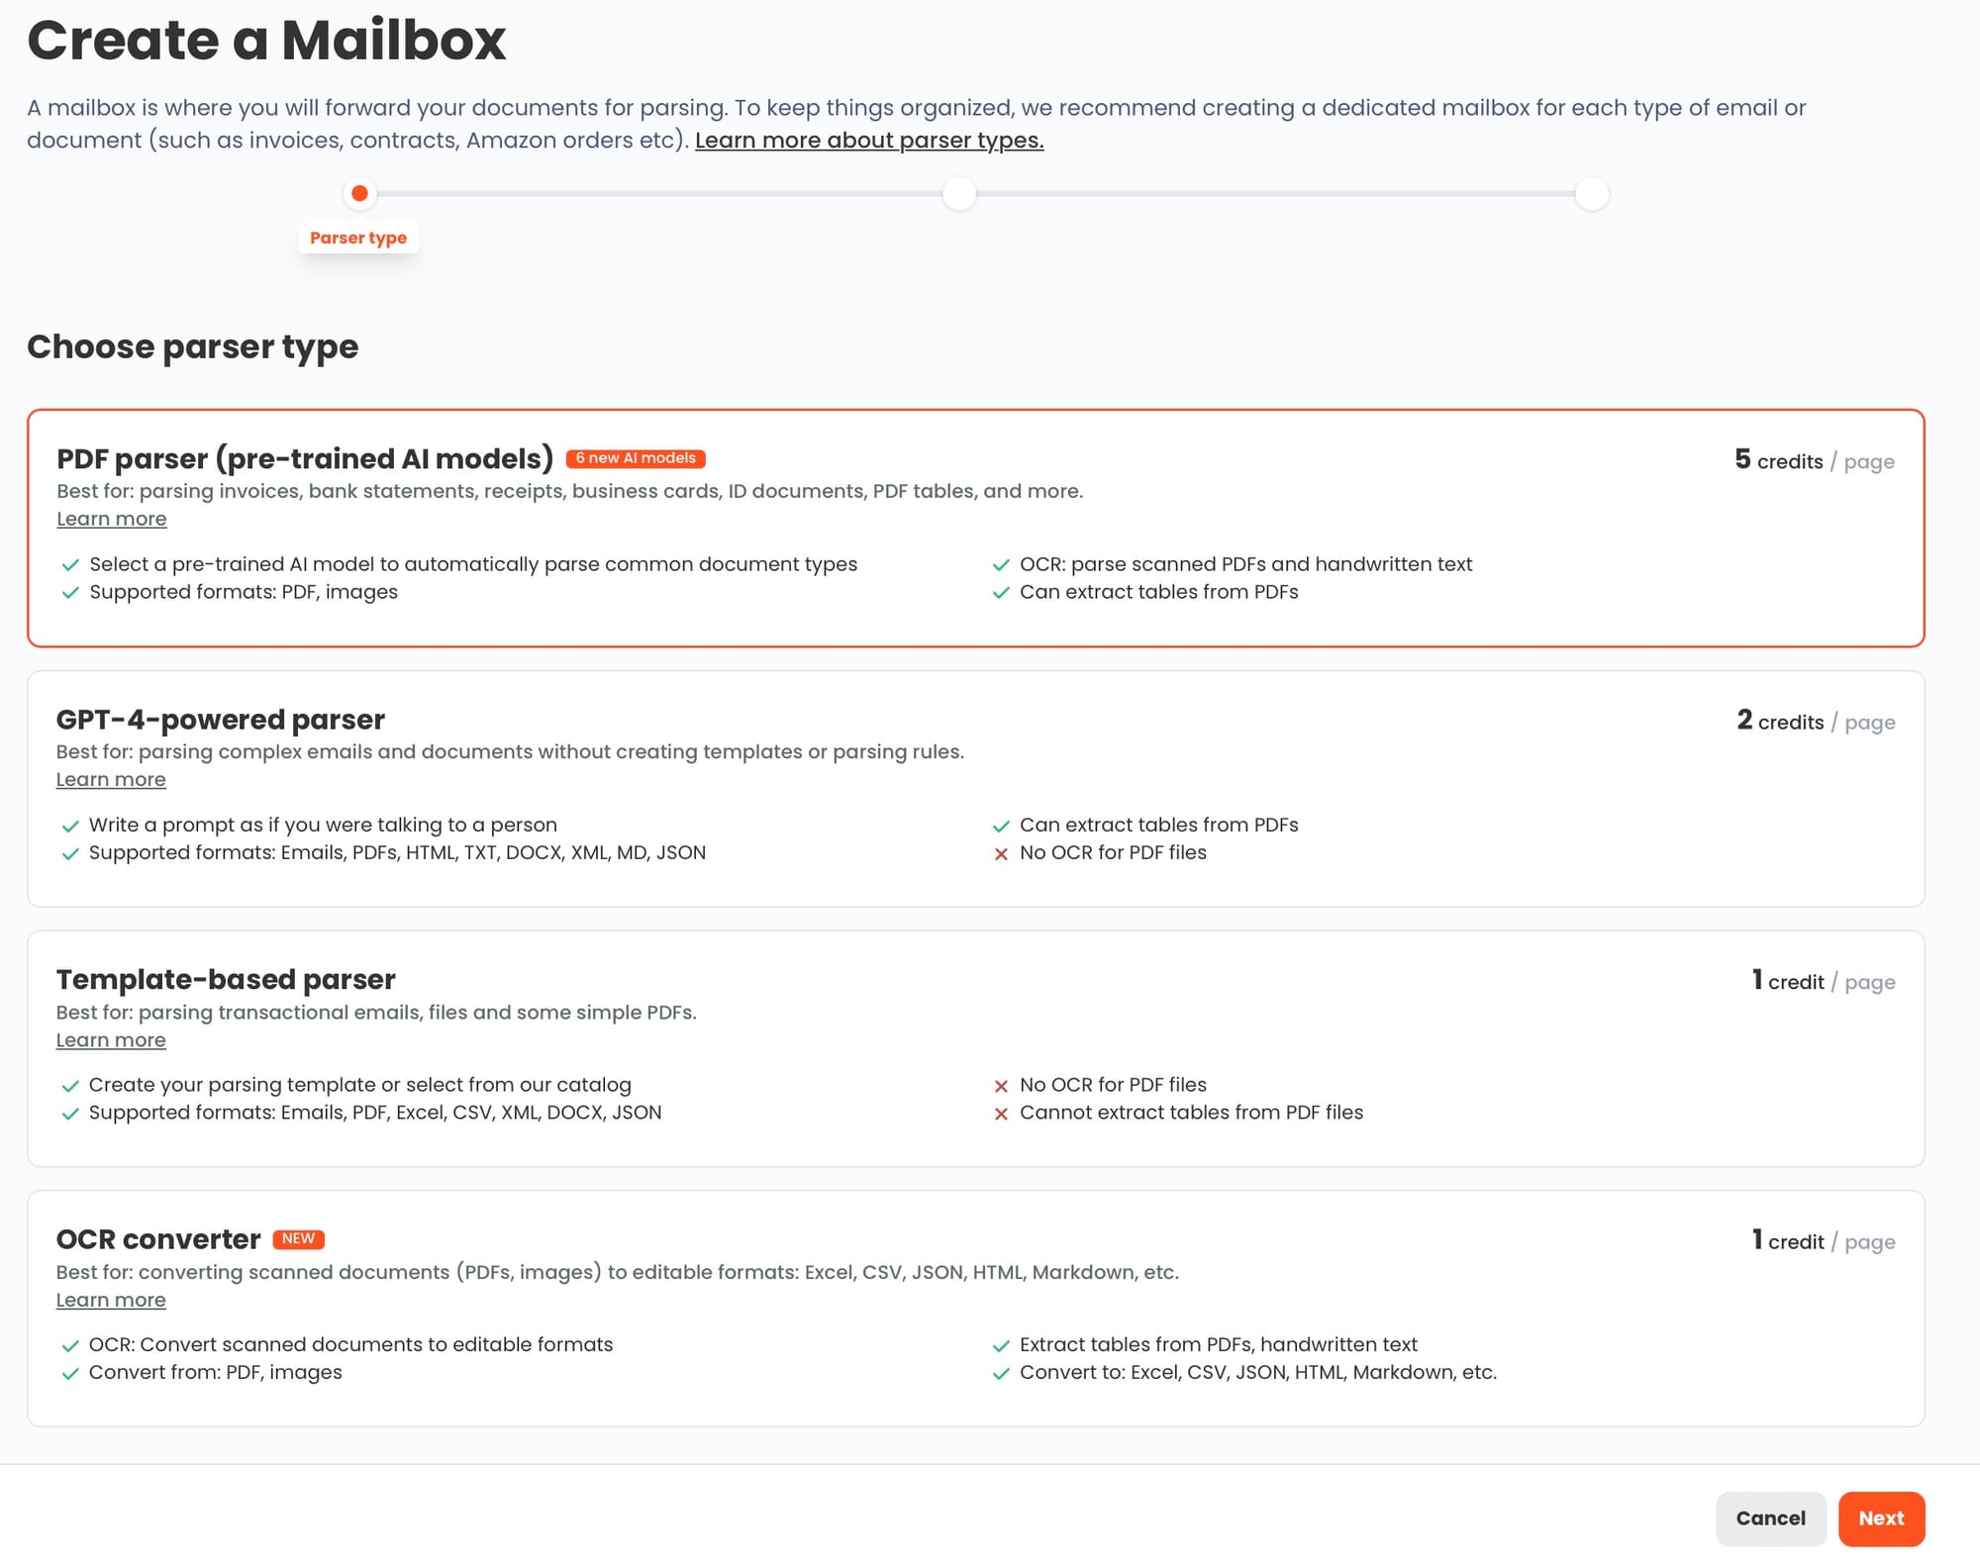This screenshot has width=1980, height=1564.
Task: Click the Parser type step label
Action: click(x=358, y=238)
